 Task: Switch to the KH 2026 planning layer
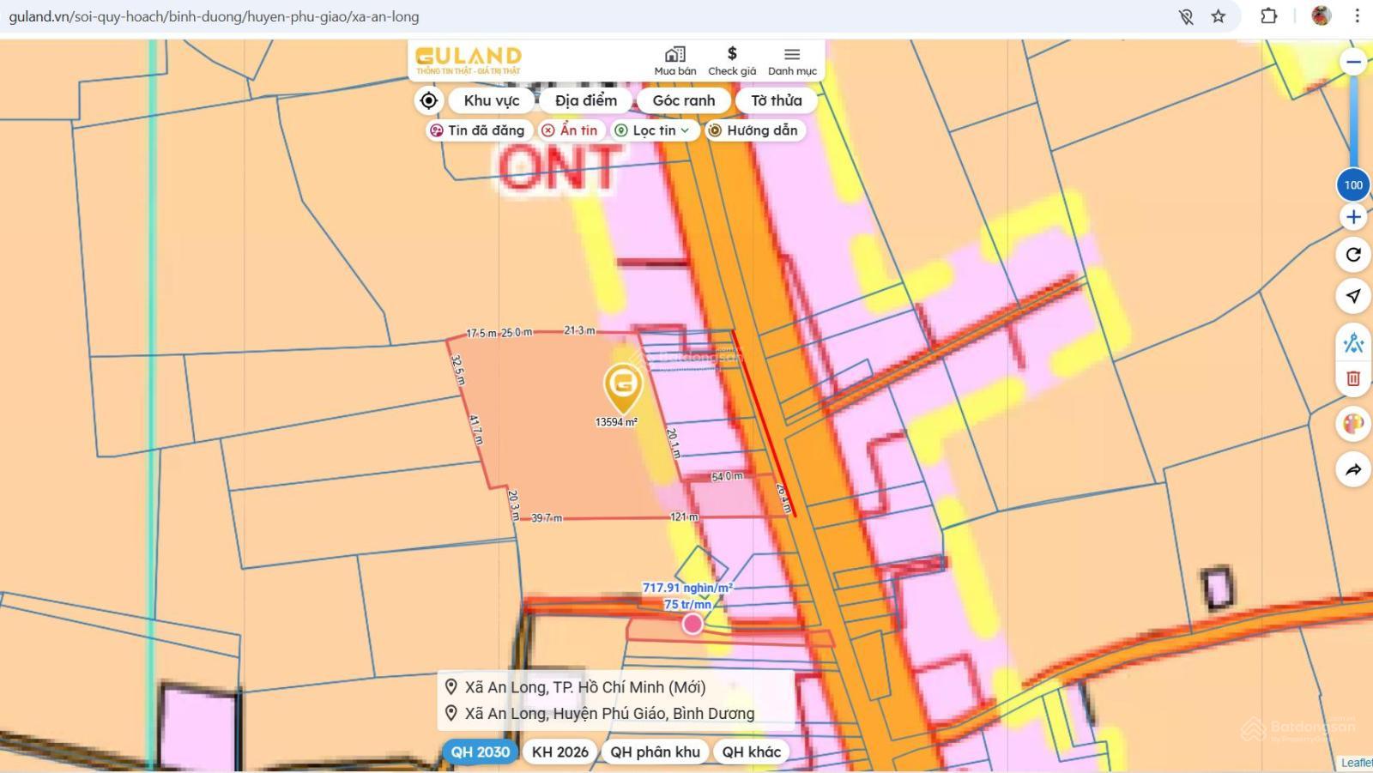pyautogui.click(x=559, y=752)
